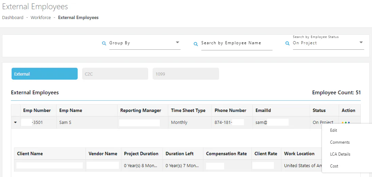
Task: Switch to the 1099 tab
Action: (x=186, y=74)
